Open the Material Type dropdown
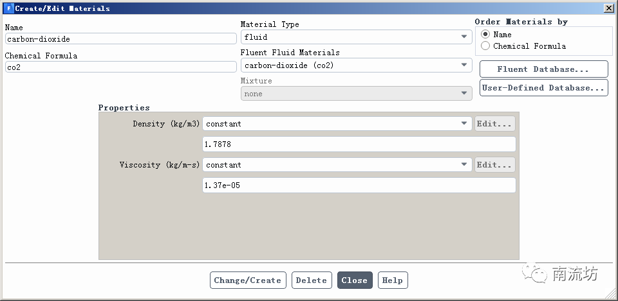The width and height of the screenshot is (618, 301). [x=356, y=37]
